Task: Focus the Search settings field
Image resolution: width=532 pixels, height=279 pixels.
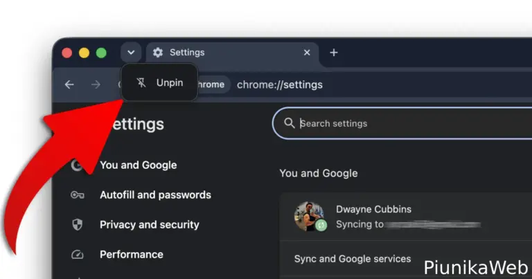Action: tap(402, 123)
